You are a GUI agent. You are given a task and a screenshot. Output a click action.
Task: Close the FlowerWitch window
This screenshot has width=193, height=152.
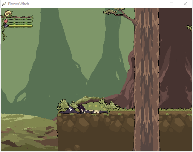click(185, 4)
